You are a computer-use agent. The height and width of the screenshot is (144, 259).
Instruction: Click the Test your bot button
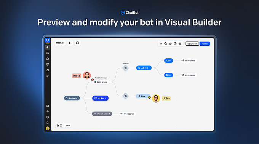click(x=192, y=43)
